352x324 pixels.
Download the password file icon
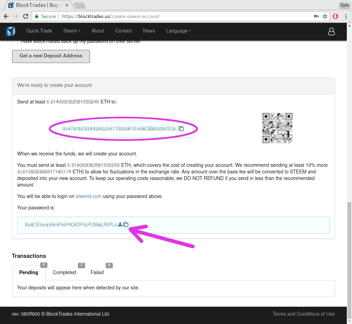[x=120, y=224]
